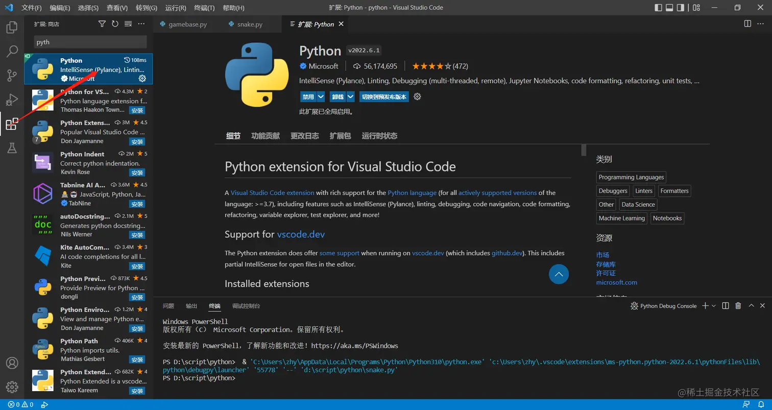Create a new terminal with plus icon
Viewport: 772px width, 410px height.
point(705,306)
